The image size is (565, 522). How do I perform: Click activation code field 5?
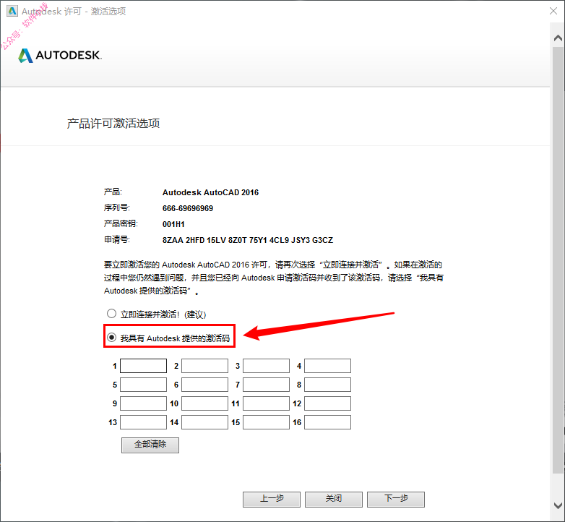tap(143, 385)
